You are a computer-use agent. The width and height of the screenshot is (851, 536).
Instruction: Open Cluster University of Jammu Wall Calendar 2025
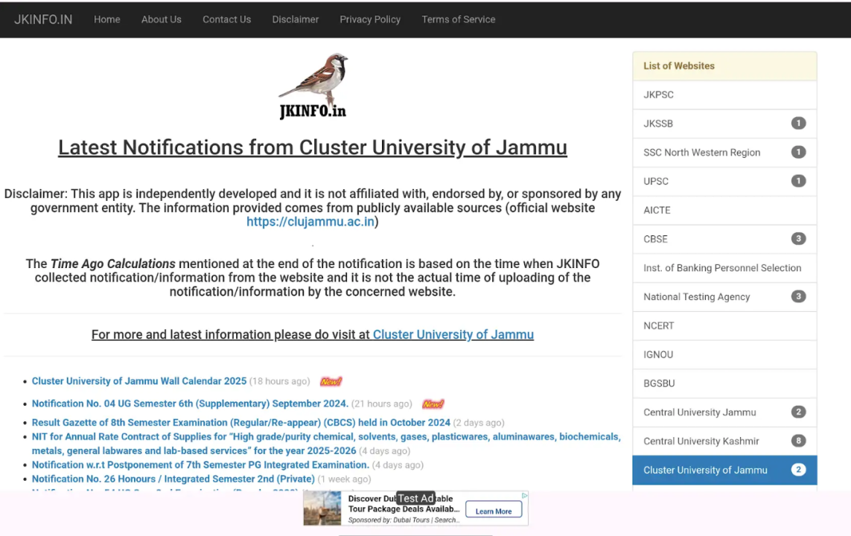tap(139, 381)
